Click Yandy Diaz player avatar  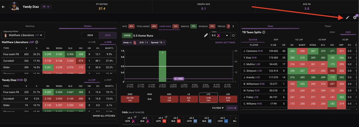(14, 6)
